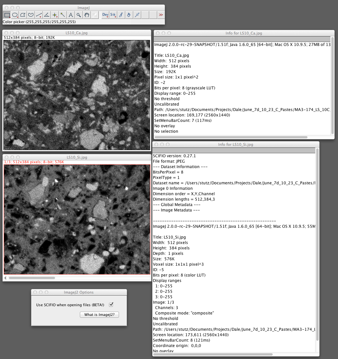Choose the Polygon selection tool
The width and height of the screenshot is (338, 359).
(23, 15)
